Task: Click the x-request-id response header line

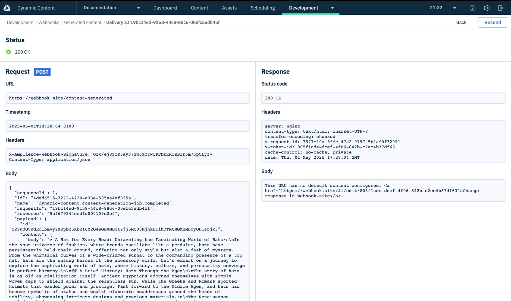Action: pos(332,142)
